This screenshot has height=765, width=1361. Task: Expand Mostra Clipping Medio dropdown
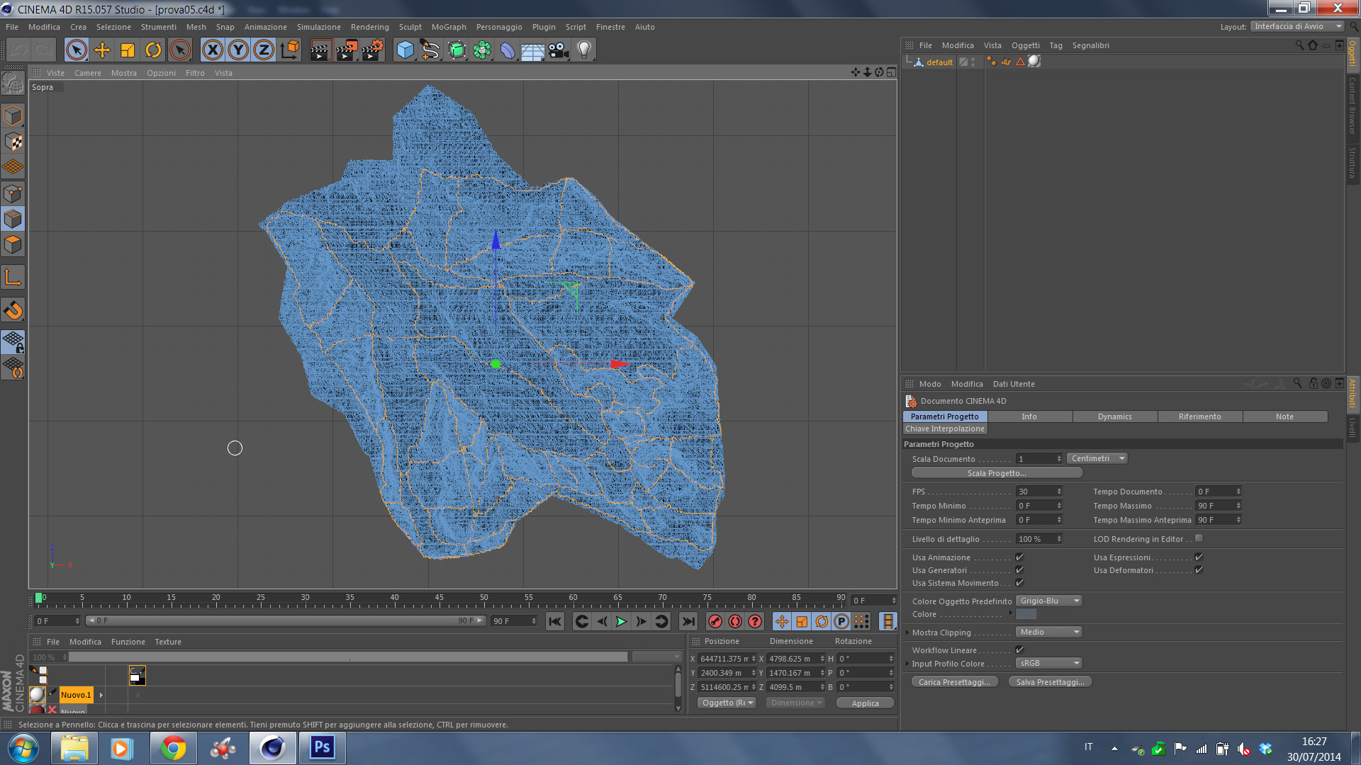(x=1048, y=632)
